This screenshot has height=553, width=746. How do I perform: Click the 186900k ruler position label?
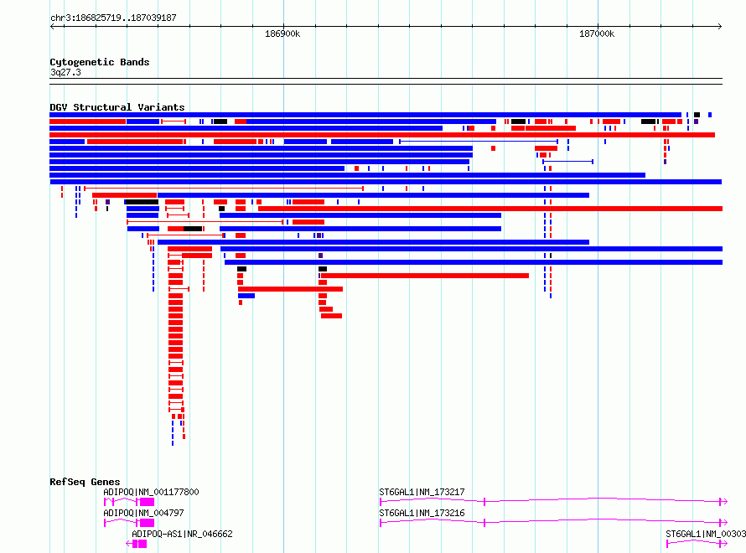coord(282,34)
